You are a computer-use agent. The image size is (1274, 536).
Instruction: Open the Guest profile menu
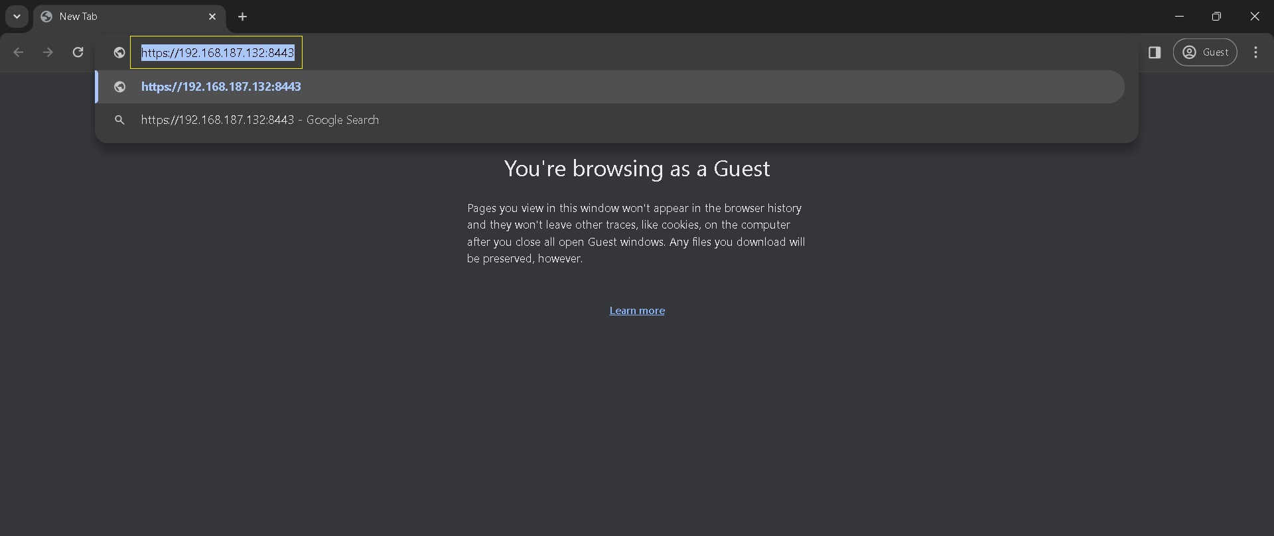pyautogui.click(x=1205, y=52)
